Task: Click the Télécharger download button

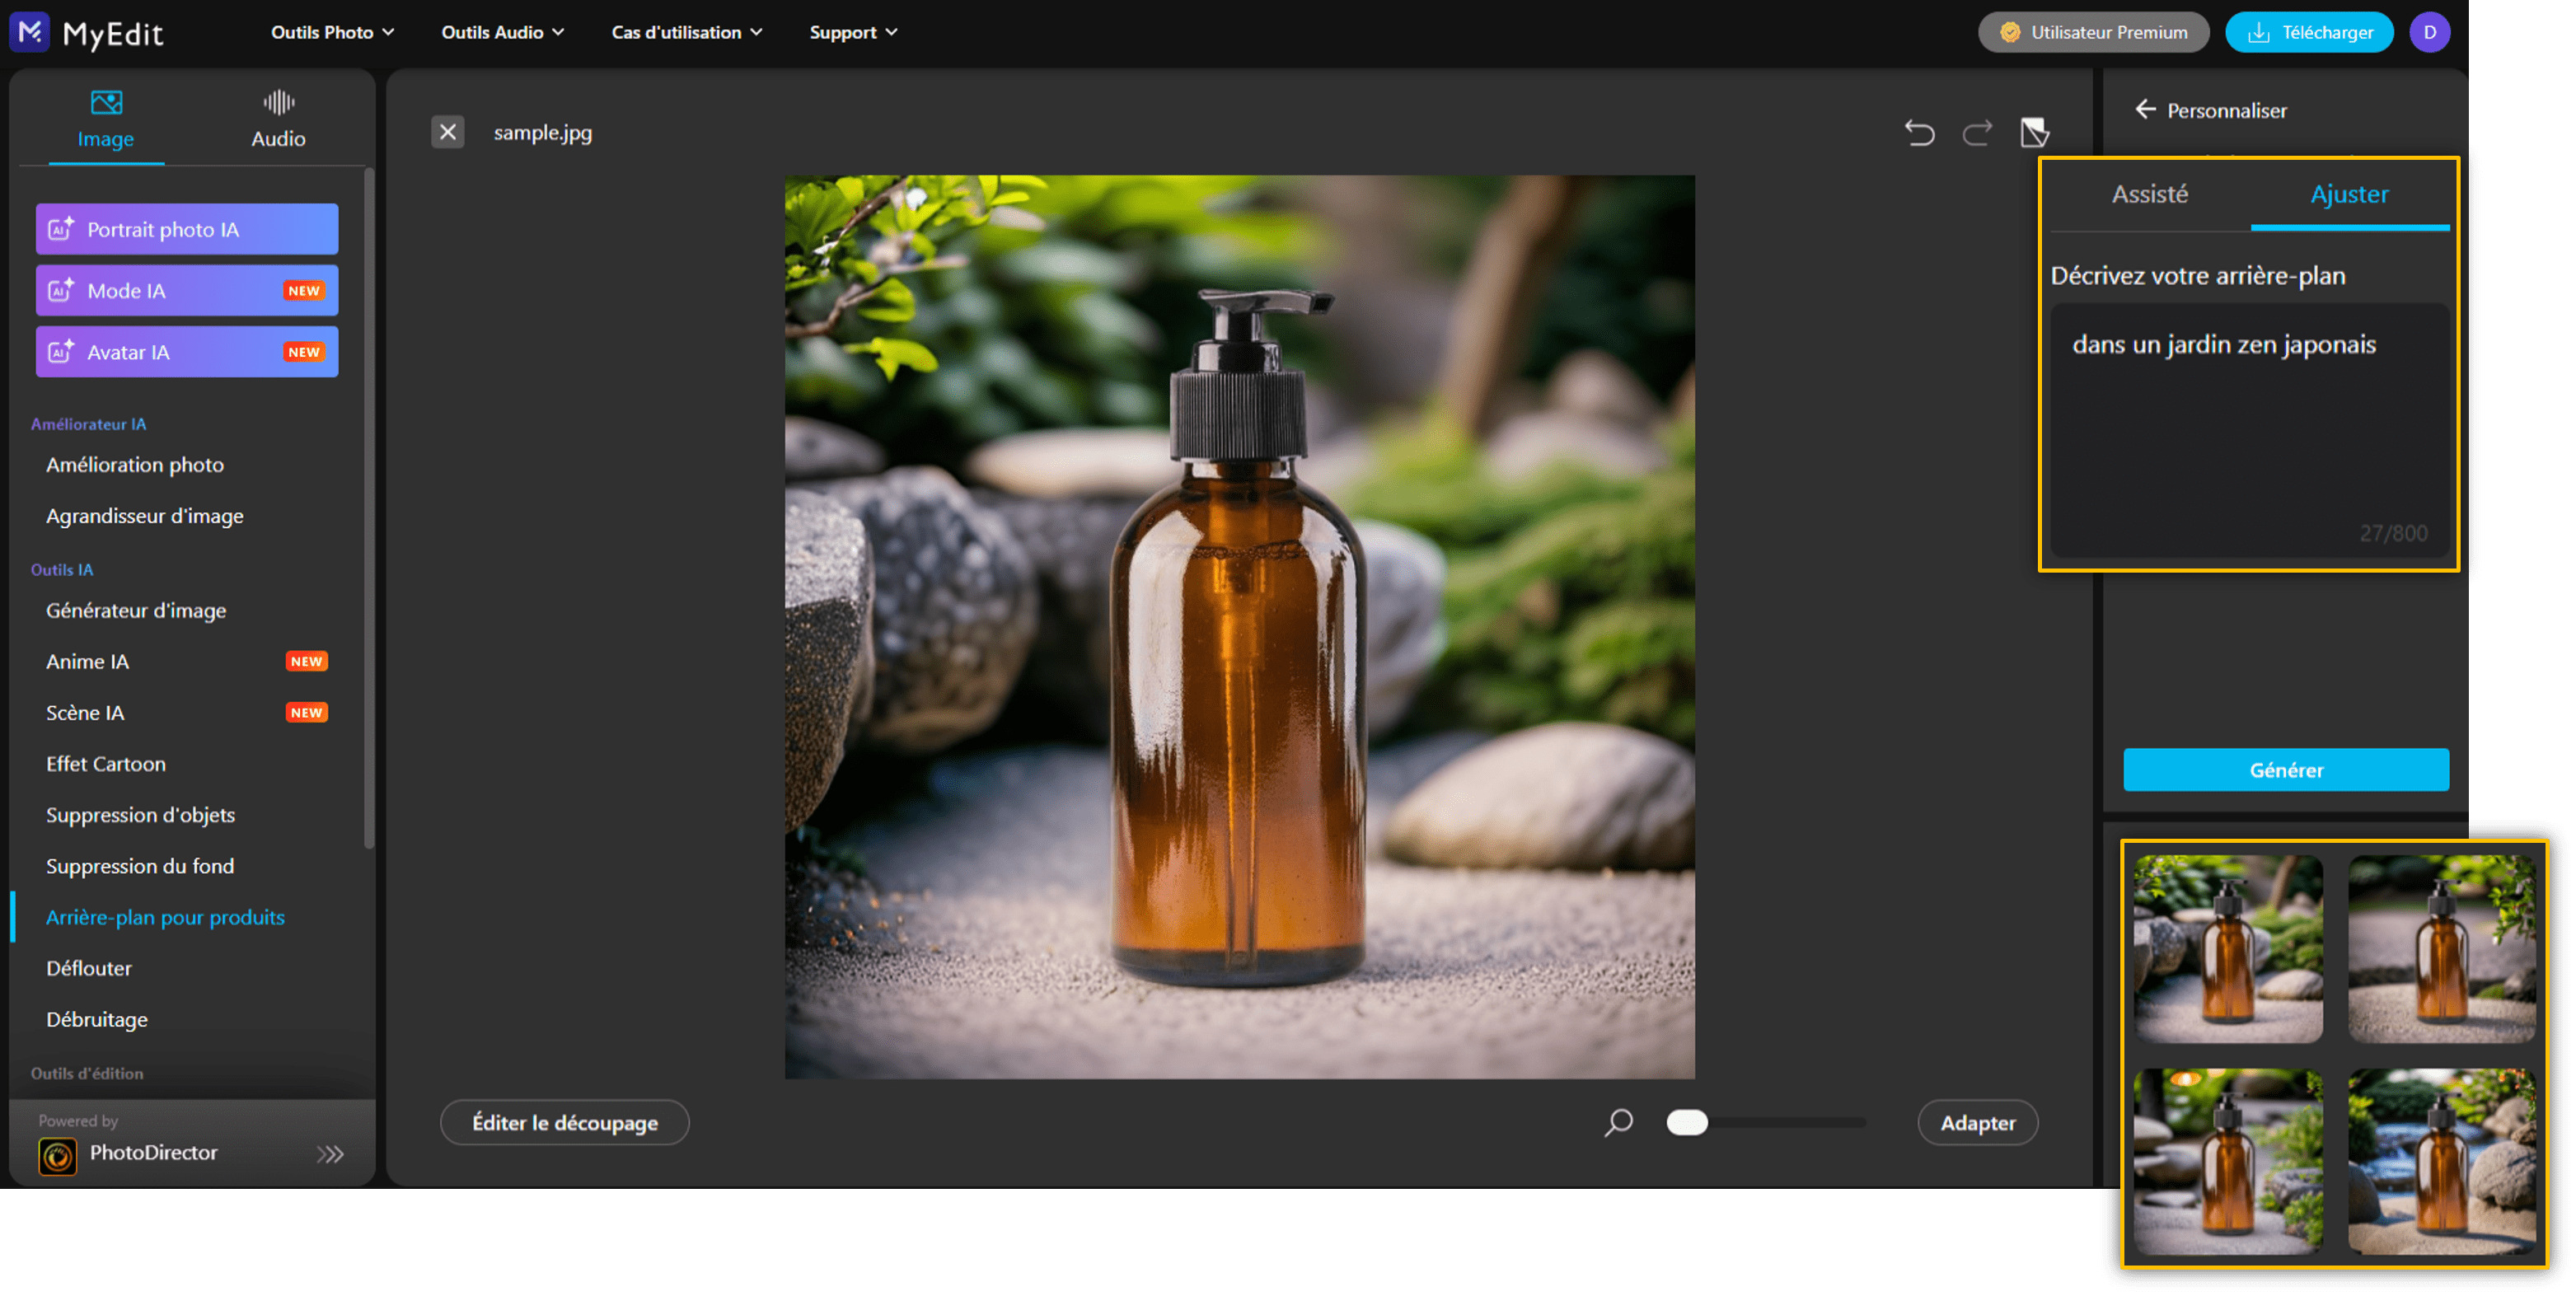Action: point(2308,32)
